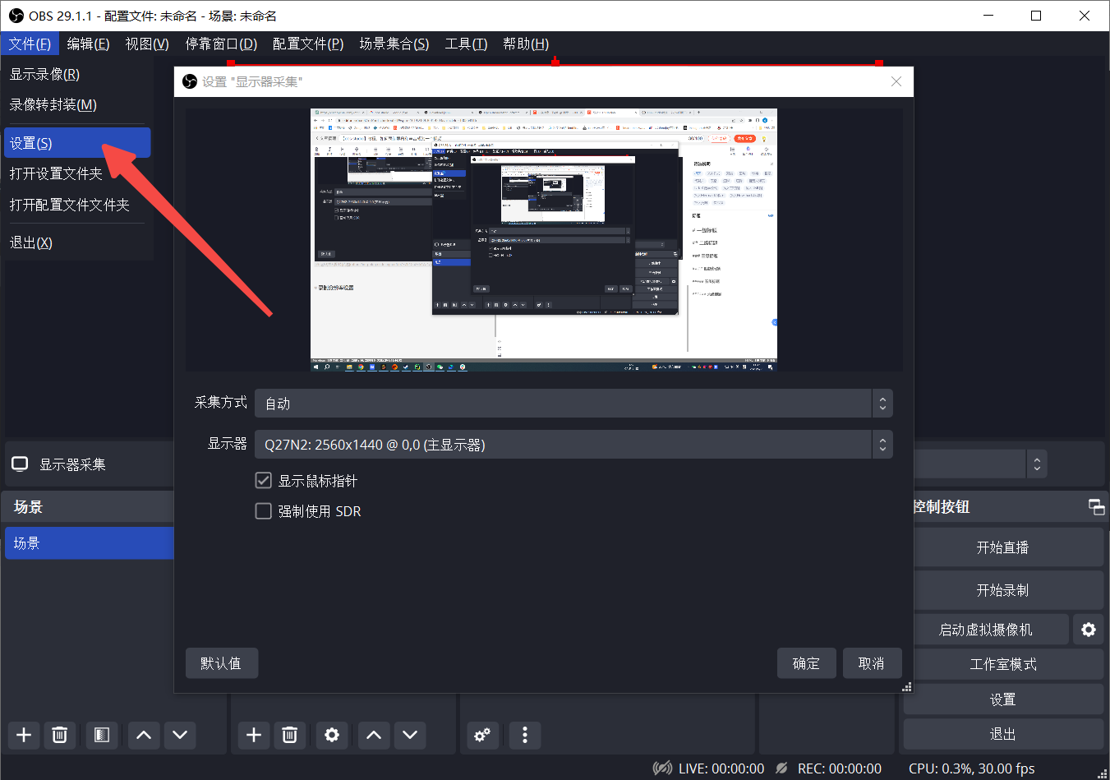1110x780 pixels.
Task: Click the display capture preview thumbnail
Action: click(x=544, y=239)
